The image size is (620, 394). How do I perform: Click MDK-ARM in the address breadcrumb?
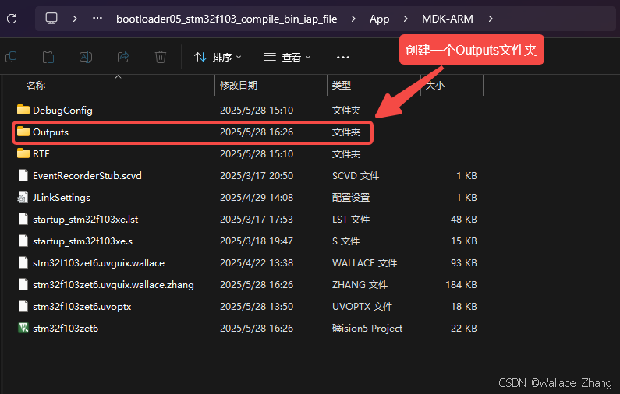click(447, 19)
